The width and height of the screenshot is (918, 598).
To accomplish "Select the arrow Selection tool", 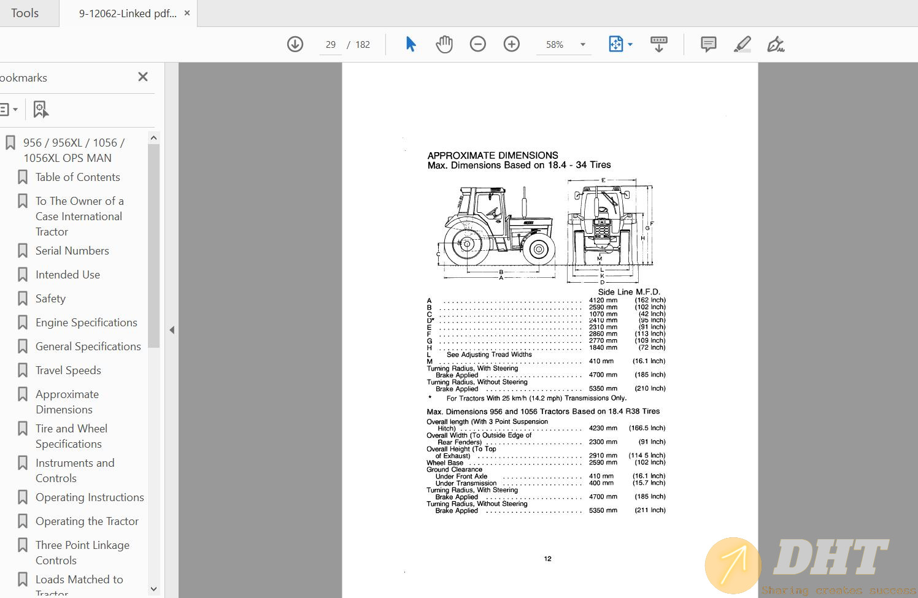I will [x=411, y=44].
